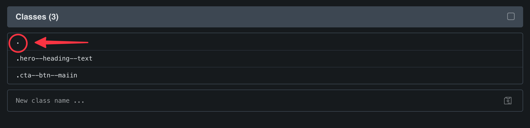530x128 pixels.
Task: Open the empty "." class in the list
Action: point(18,42)
